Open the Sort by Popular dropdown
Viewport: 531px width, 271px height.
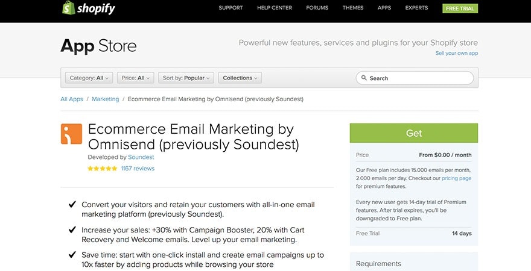[186, 78]
